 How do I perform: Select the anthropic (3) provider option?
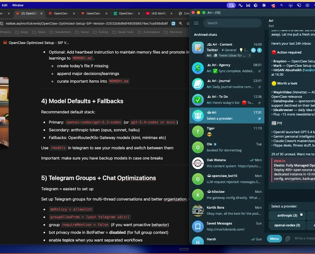coord(287,215)
